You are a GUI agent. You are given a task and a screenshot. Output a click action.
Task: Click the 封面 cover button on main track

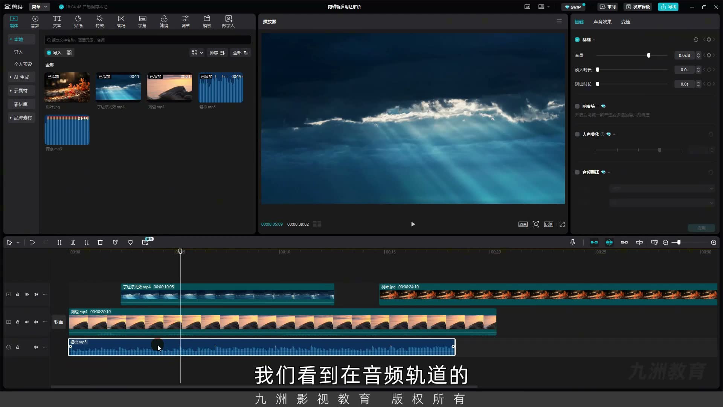(x=58, y=322)
